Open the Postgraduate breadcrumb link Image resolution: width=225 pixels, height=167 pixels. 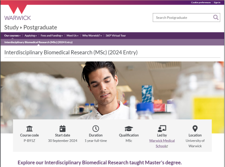(x=40, y=27)
